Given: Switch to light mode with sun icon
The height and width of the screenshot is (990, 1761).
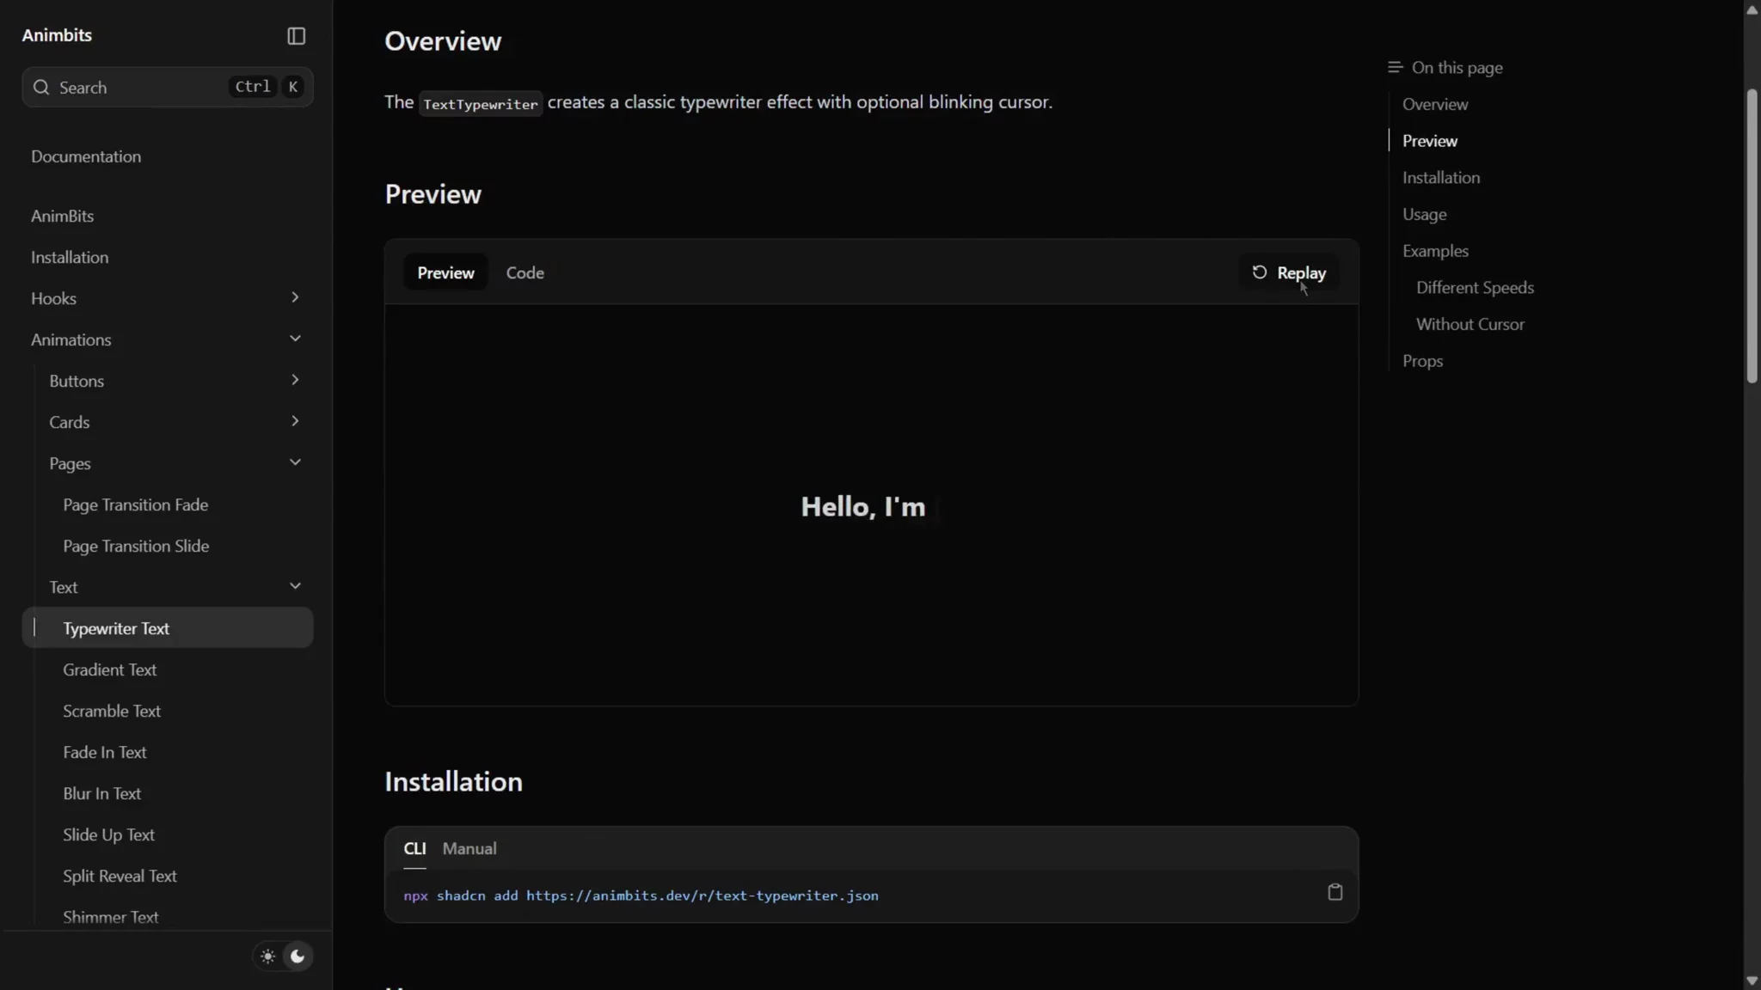Looking at the screenshot, I should pyautogui.click(x=267, y=955).
